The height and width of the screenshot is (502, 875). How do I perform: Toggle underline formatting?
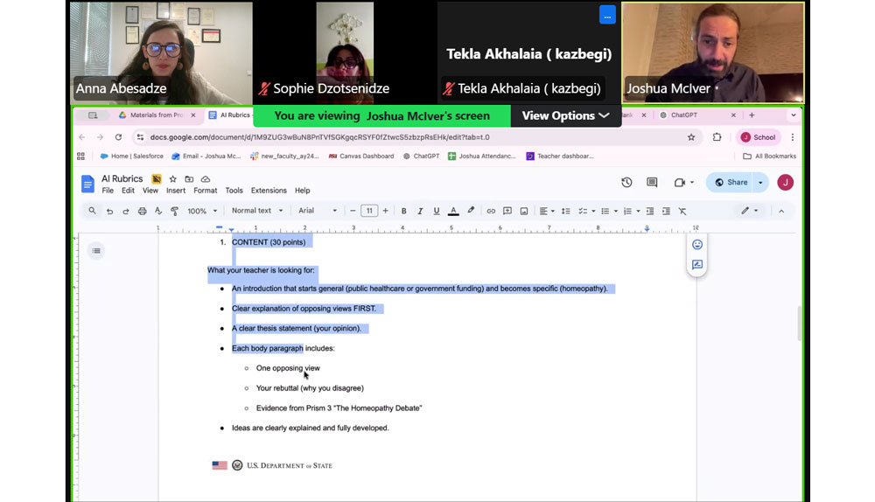(x=437, y=211)
